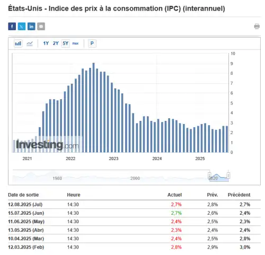This screenshot has width=265, height=255.
Task: Click the printer icon
Action: click(x=257, y=27)
